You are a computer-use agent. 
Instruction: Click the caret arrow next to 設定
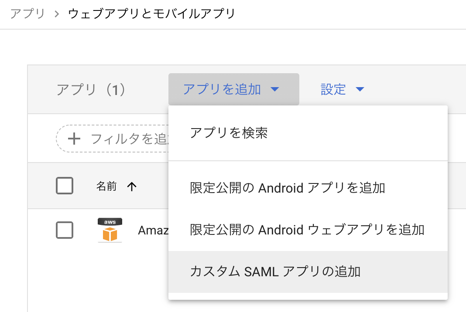pos(360,90)
